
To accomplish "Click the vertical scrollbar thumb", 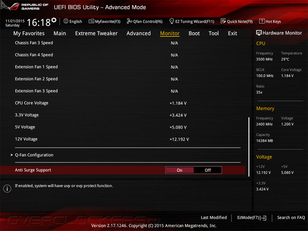I will tap(249, 147).
